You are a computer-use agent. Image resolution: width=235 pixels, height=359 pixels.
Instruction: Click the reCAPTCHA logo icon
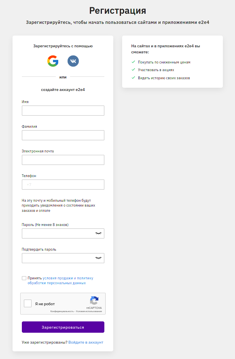(94, 300)
